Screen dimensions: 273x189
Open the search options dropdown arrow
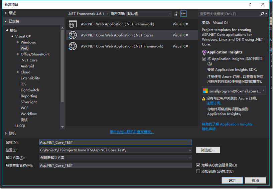(x=266, y=14)
